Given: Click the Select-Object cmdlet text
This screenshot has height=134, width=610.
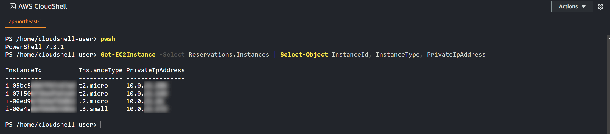Looking at the screenshot, I should (x=304, y=54).
